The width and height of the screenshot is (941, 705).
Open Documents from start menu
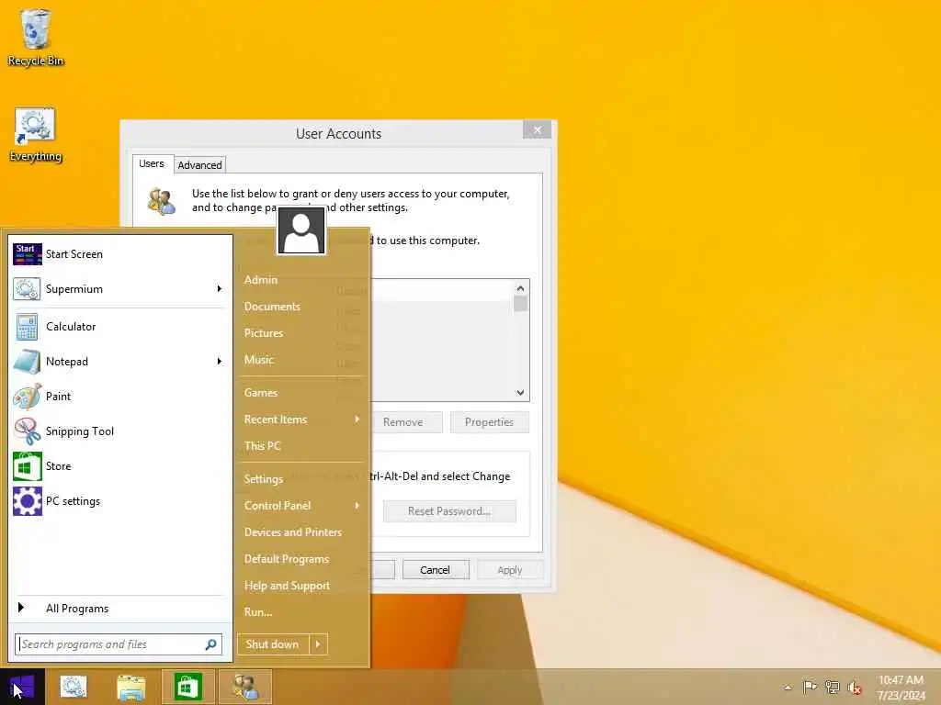click(272, 307)
